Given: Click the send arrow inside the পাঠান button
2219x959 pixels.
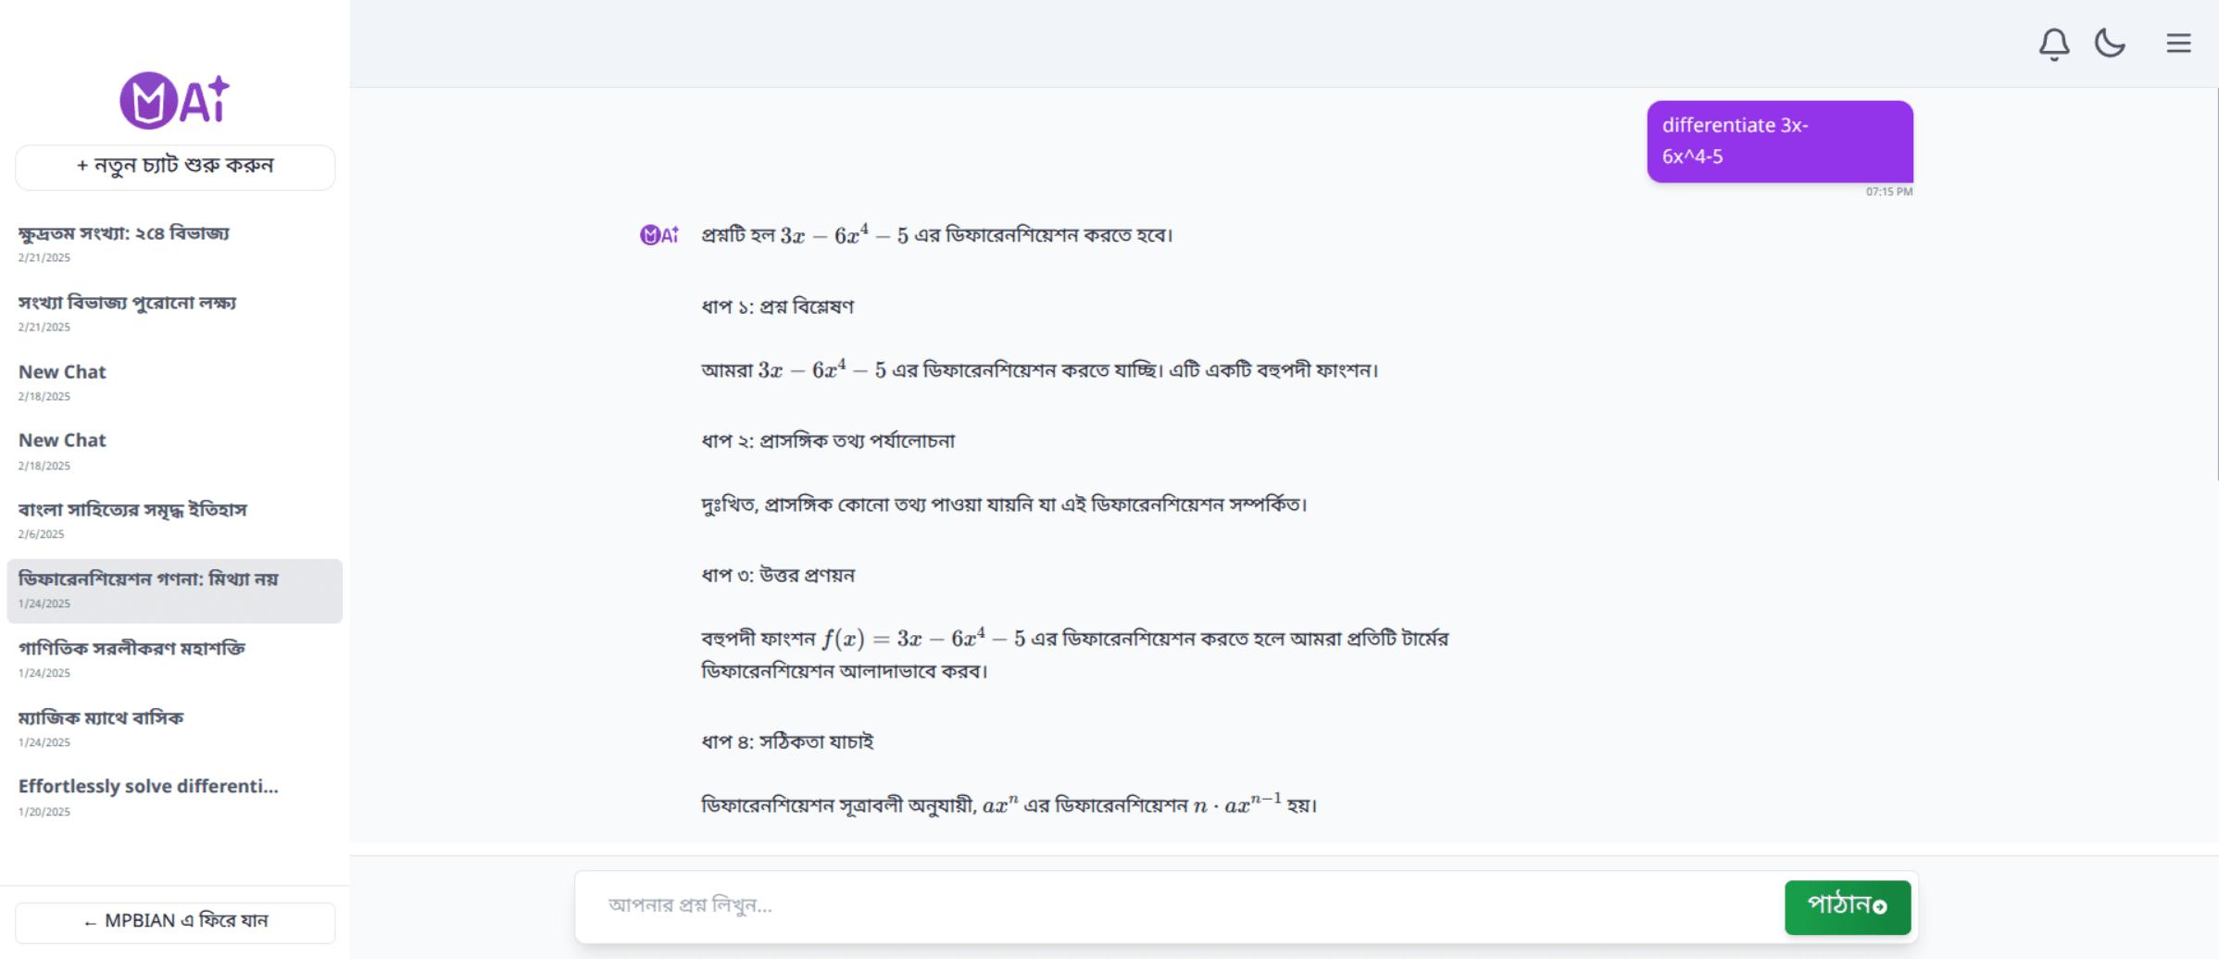Looking at the screenshot, I should [x=1882, y=907].
